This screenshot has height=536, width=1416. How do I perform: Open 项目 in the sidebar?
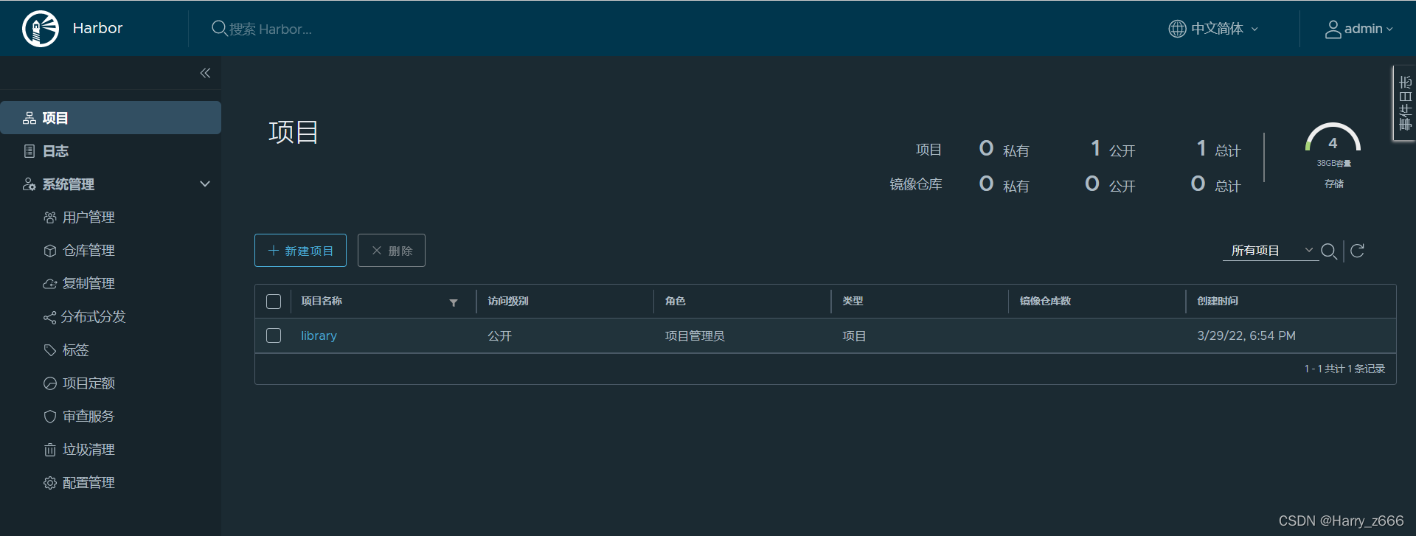111,118
